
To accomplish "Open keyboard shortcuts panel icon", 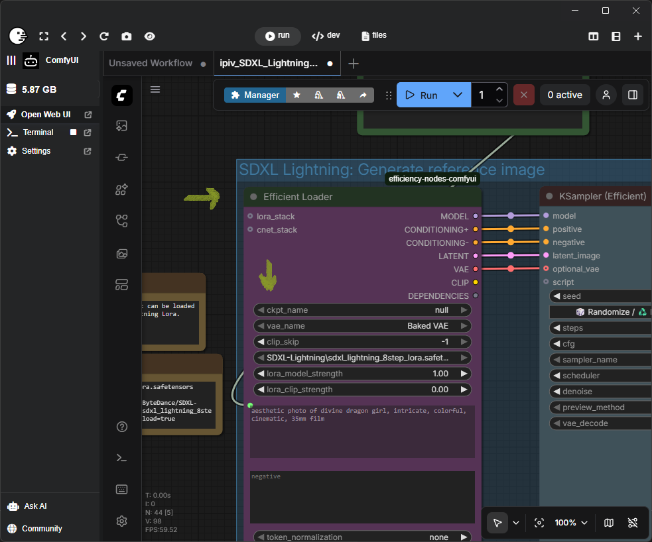I will [x=121, y=489].
